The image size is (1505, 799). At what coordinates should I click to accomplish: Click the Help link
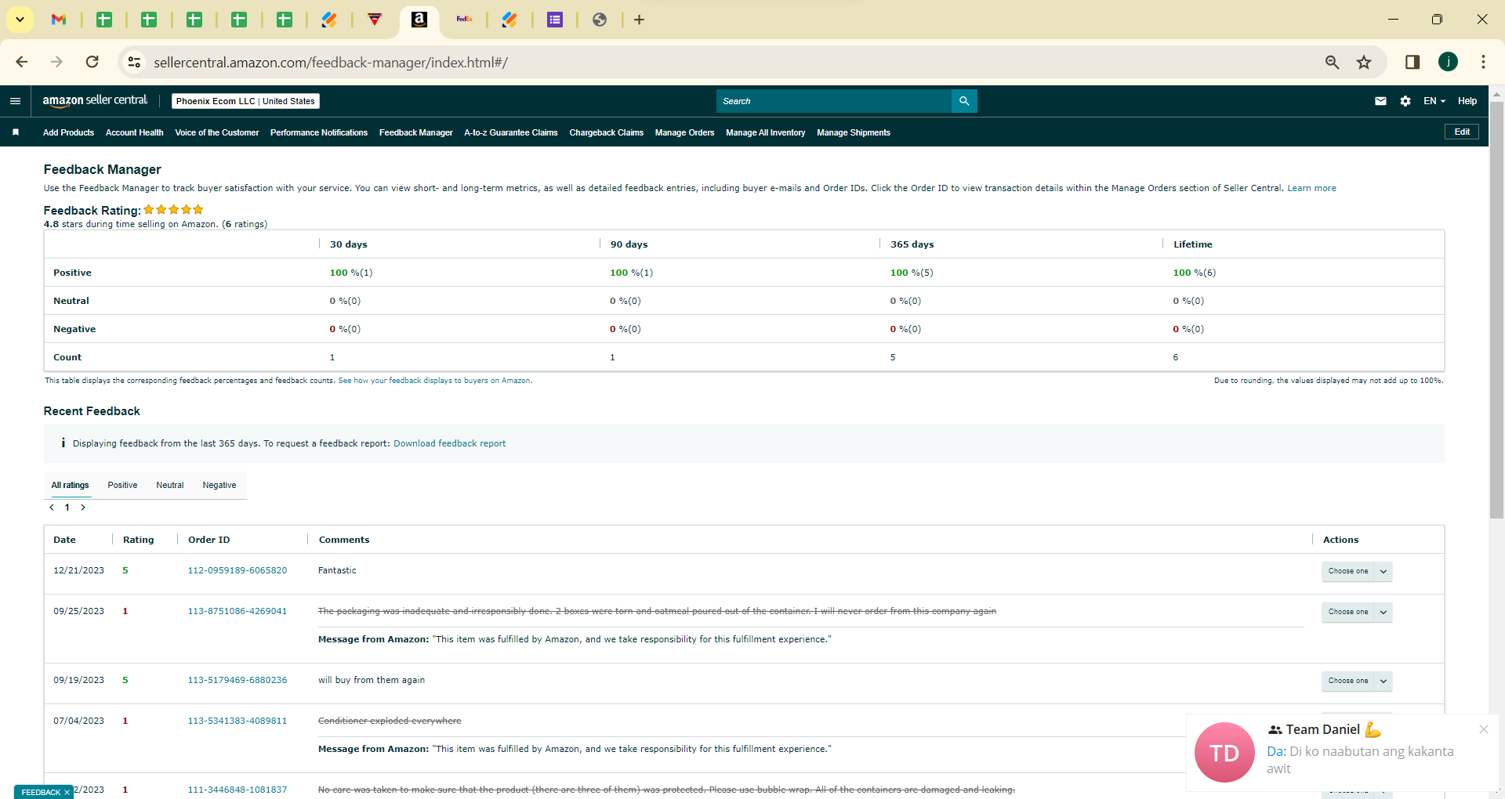[x=1467, y=101]
